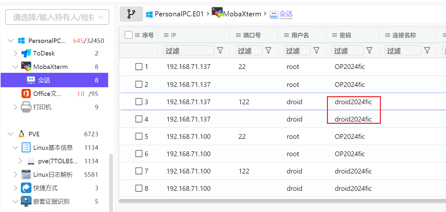Image resolution: width=446 pixels, height=212 pixels.
Task: Select Linux基本信息 in the tree
Action: coord(53,148)
